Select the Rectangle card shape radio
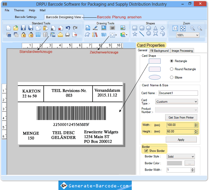 click(172, 61)
